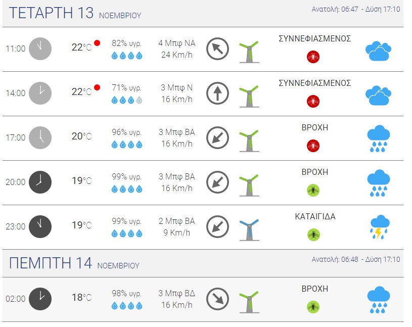Image resolution: width=412 pixels, height=327 pixels.
Task: Click the storm cloud icon at 23:00
Action: coord(378,227)
